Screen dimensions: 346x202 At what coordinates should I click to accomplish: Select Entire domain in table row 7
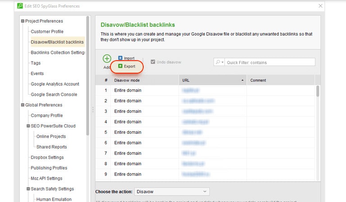click(x=127, y=153)
